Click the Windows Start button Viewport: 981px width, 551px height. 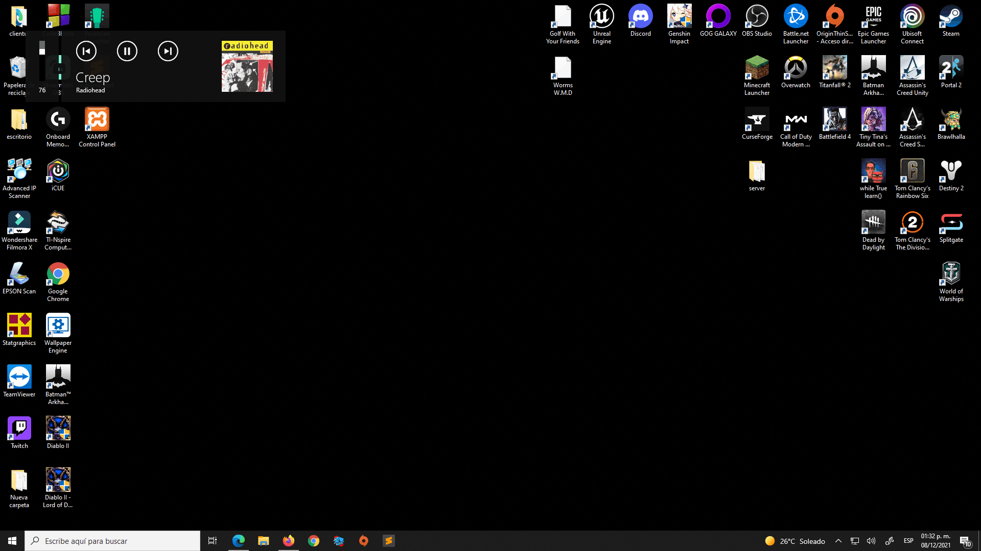pyautogui.click(x=12, y=541)
